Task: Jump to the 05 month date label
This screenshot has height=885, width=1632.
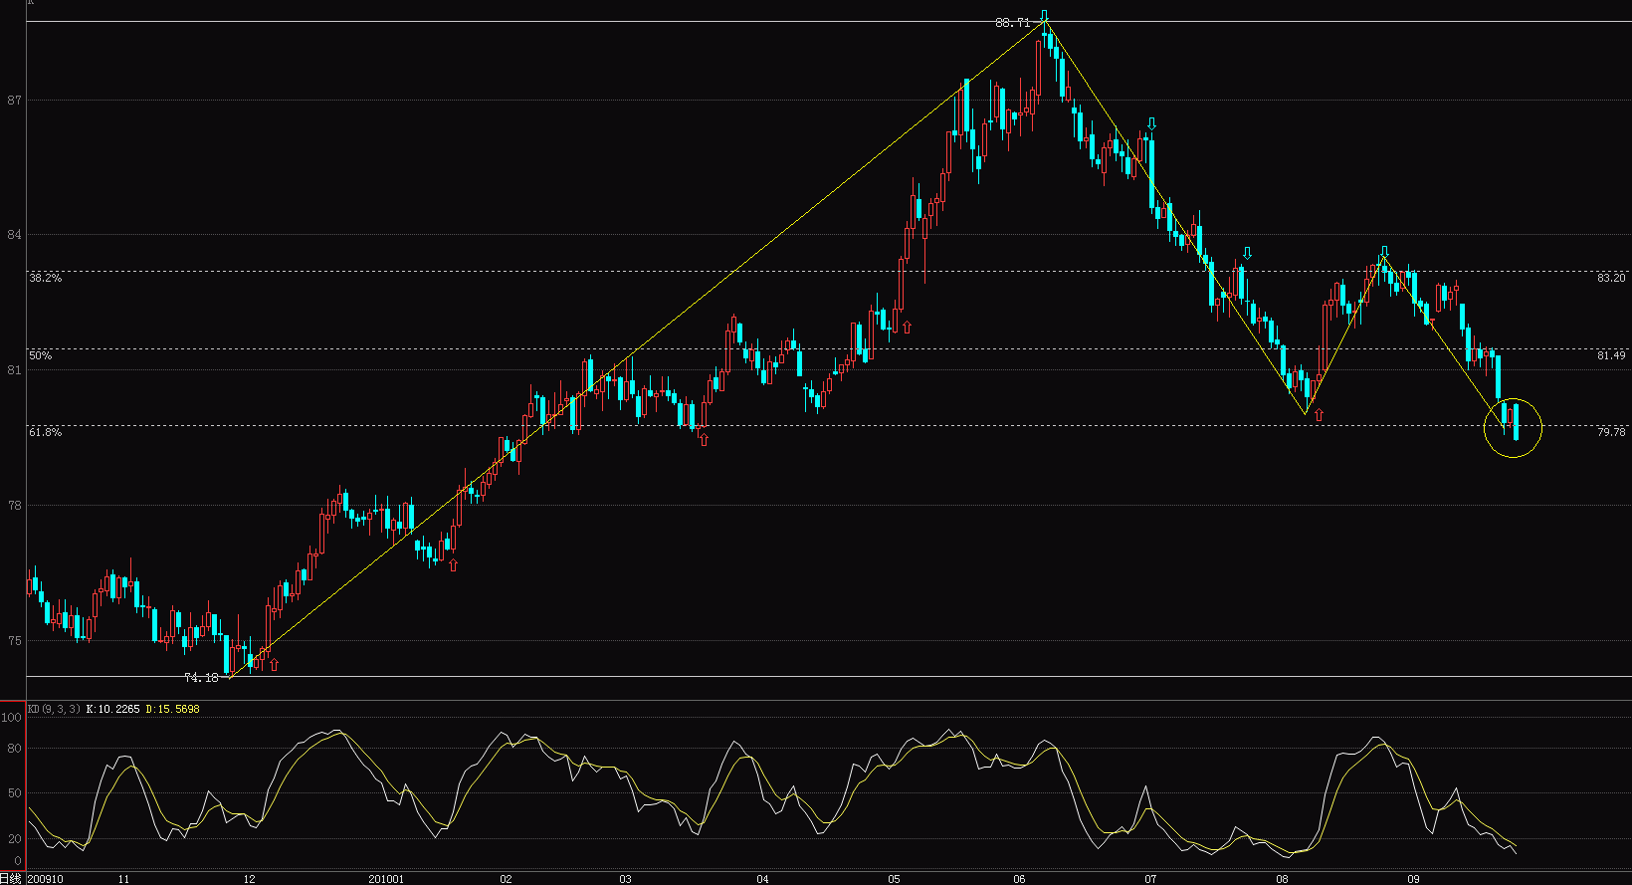Action: [x=894, y=879]
